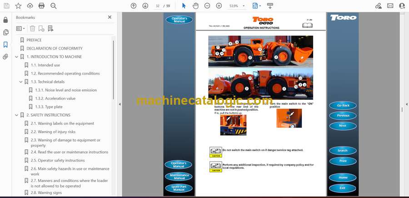
Task: Open the share with others icon
Action: click(x=402, y=6)
